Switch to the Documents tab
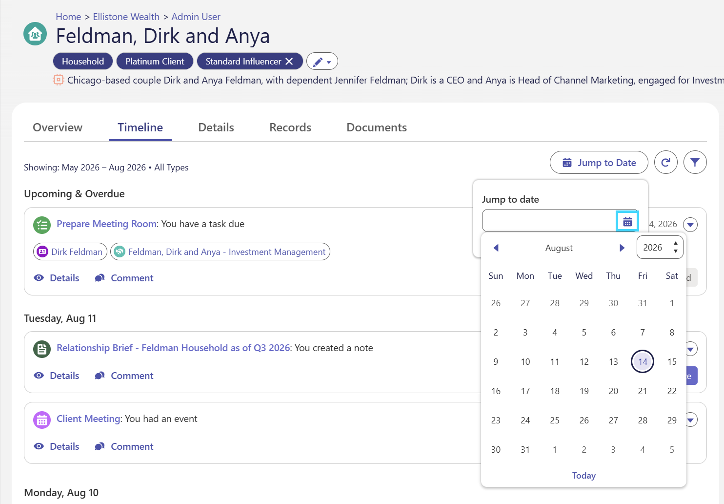The image size is (724, 504). point(377,127)
